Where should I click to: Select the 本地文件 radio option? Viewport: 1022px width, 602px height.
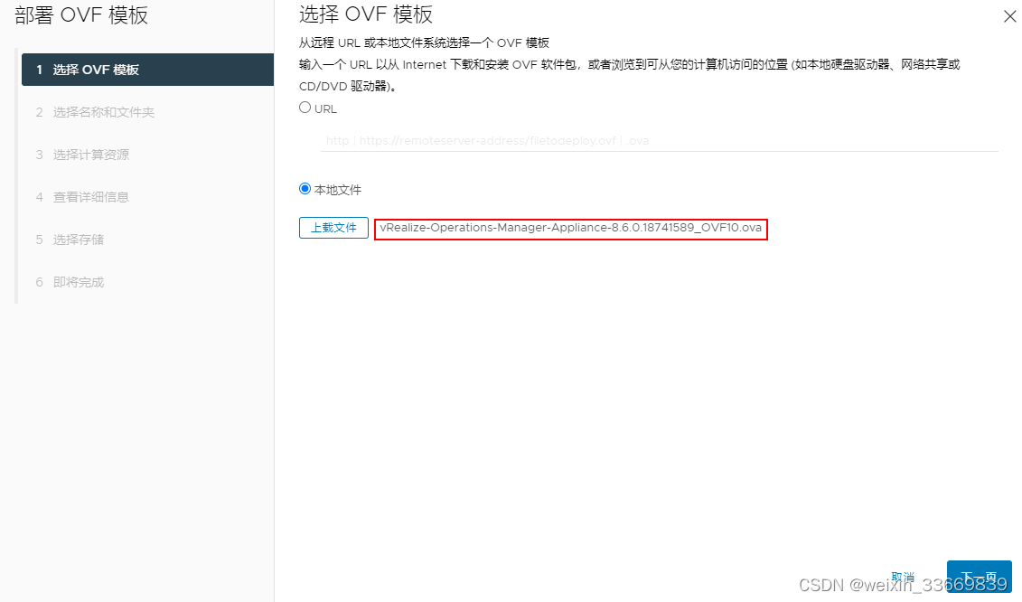tap(305, 189)
